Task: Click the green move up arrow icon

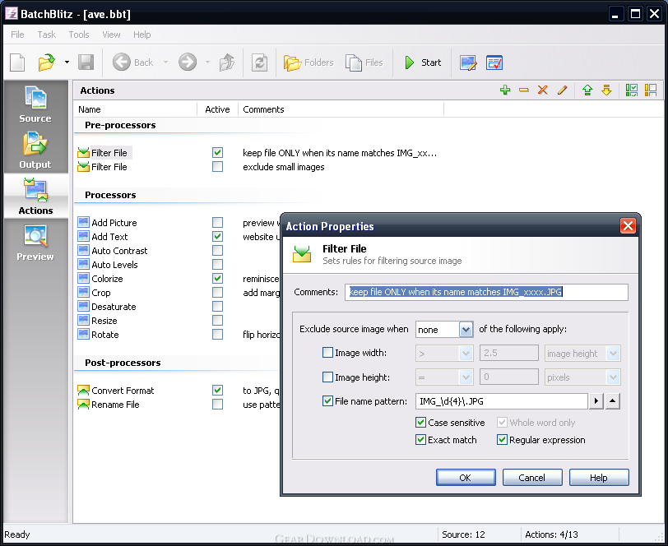Action: pyautogui.click(x=587, y=90)
